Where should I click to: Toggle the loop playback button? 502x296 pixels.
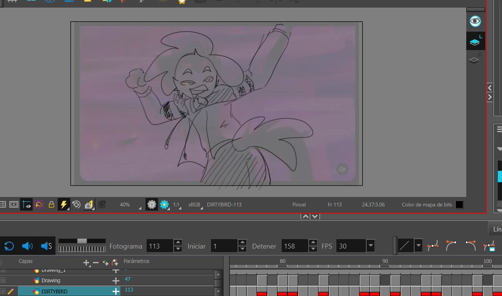click(9, 246)
